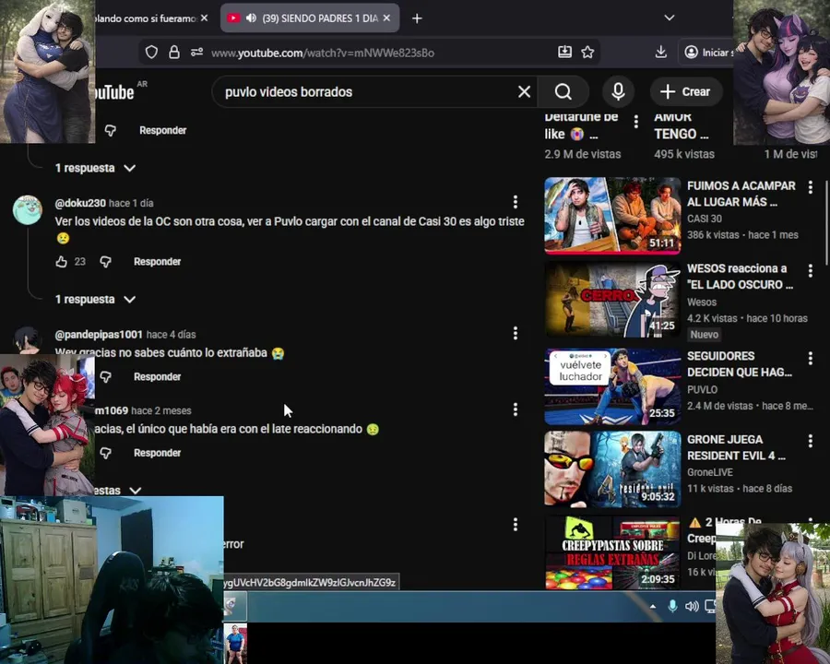The image size is (830, 664).
Task: Open WESOS reacciona video thumbnail
Action: point(612,299)
